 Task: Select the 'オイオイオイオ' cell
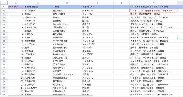point(67,41)
